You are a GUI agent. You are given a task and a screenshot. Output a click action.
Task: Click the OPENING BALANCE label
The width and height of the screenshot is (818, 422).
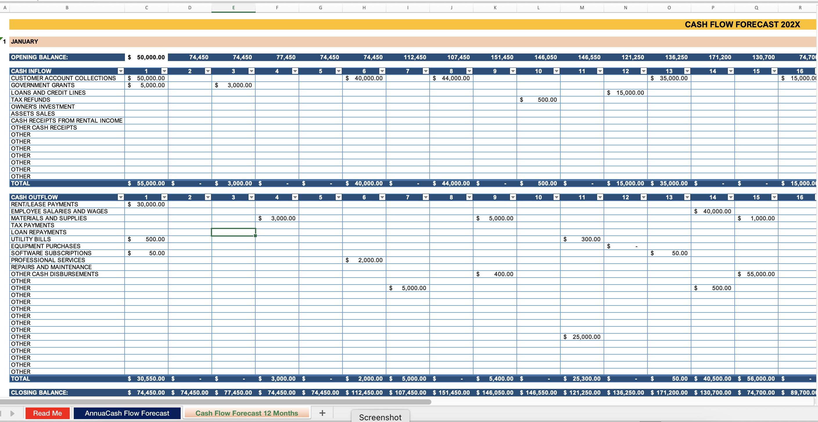40,57
